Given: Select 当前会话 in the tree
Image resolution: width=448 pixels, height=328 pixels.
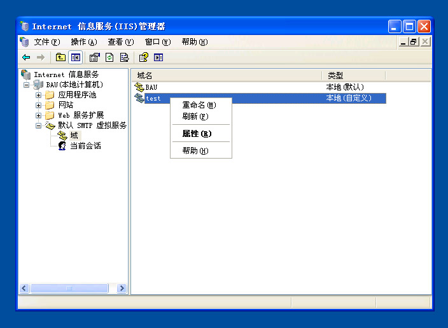Looking at the screenshot, I should [x=85, y=146].
